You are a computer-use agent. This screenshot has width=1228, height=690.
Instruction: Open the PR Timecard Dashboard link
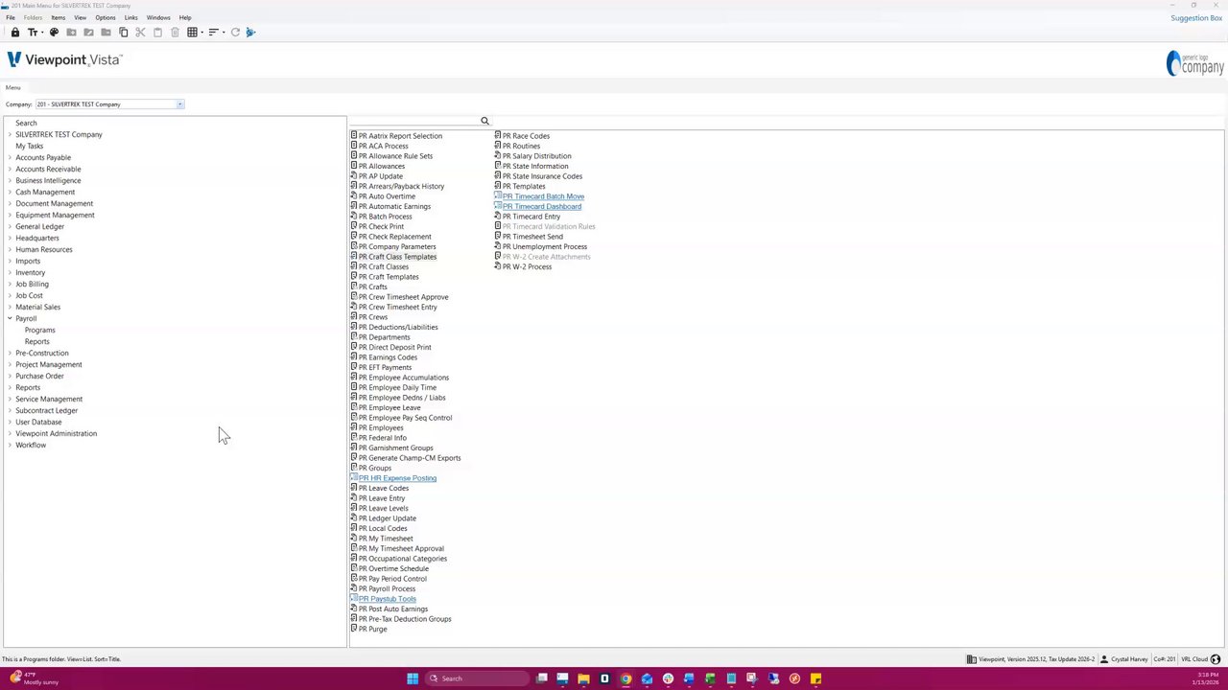click(x=542, y=206)
